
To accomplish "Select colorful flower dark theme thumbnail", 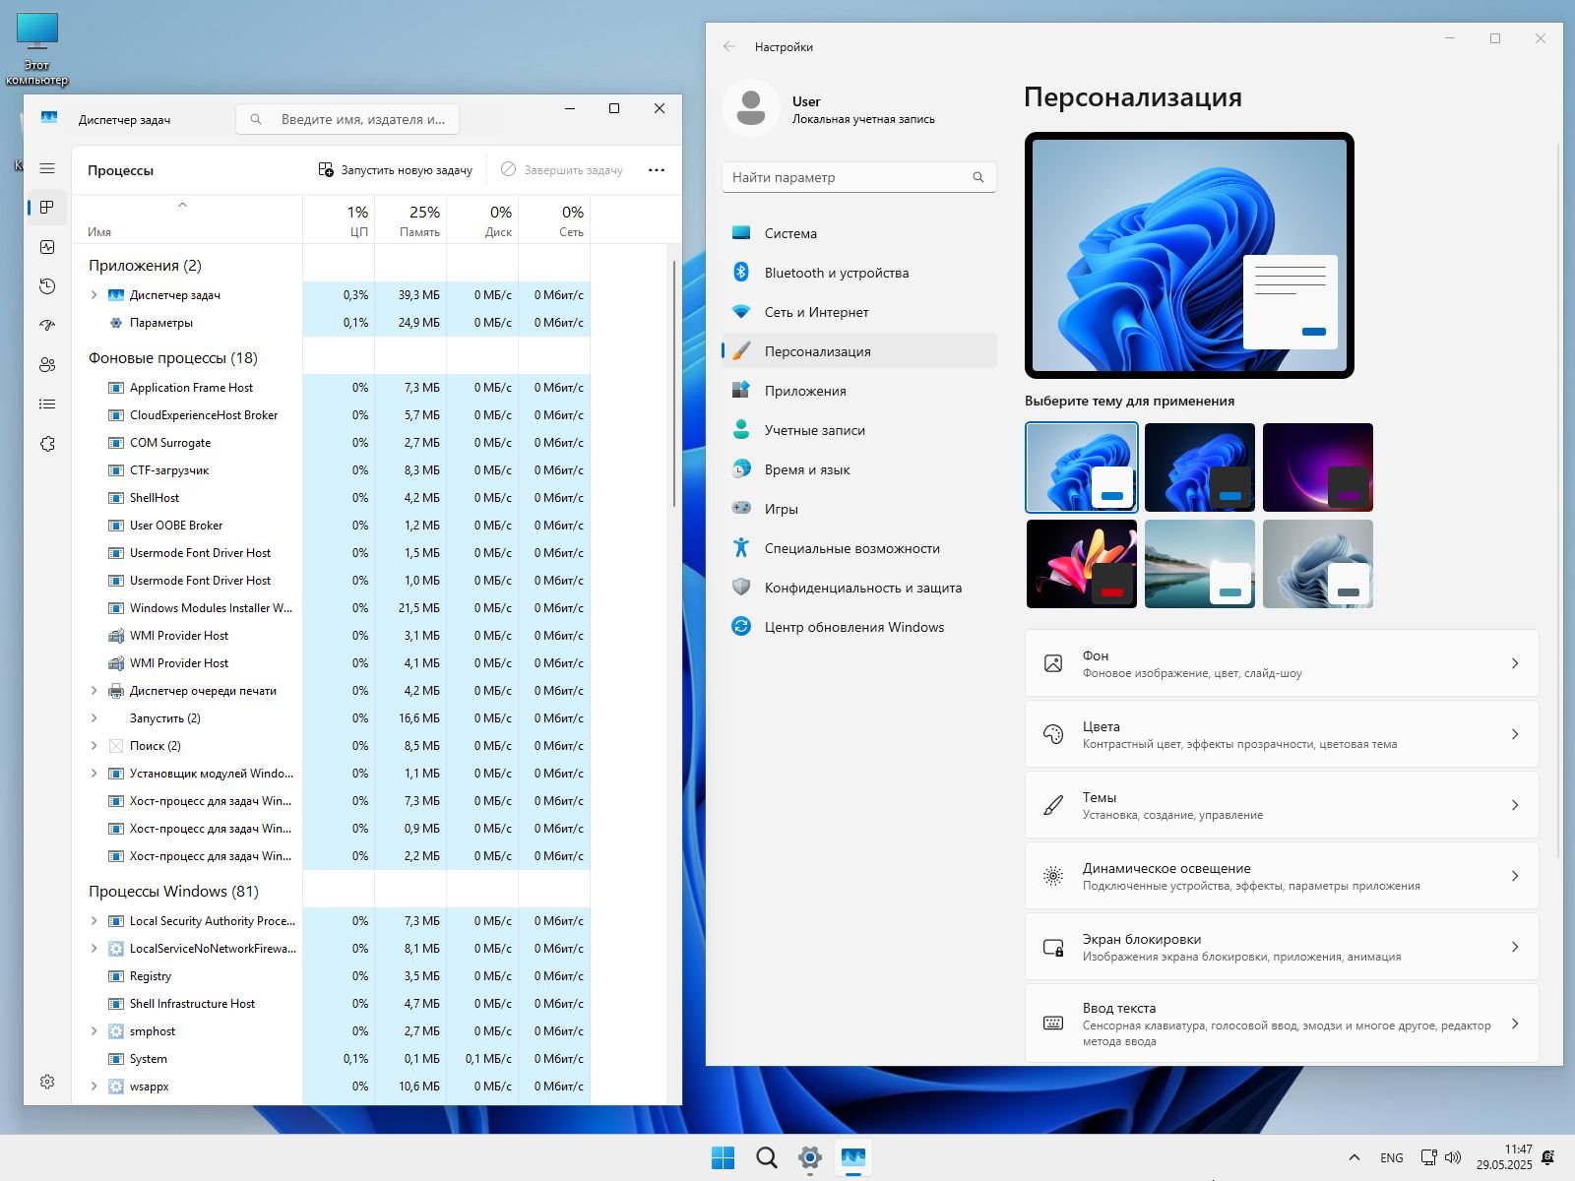I will pos(1082,564).
